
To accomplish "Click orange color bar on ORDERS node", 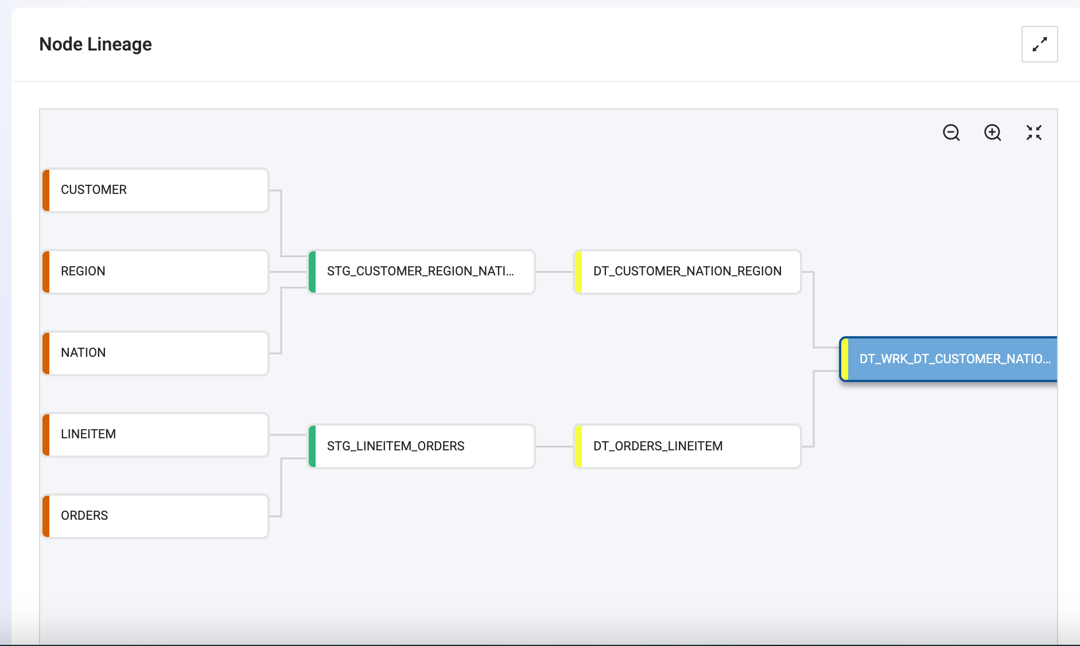I will click(46, 516).
